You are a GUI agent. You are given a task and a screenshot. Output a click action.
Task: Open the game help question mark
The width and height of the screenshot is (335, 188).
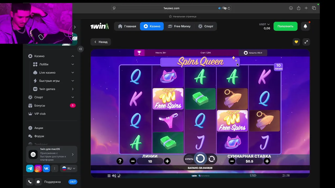[120, 161]
